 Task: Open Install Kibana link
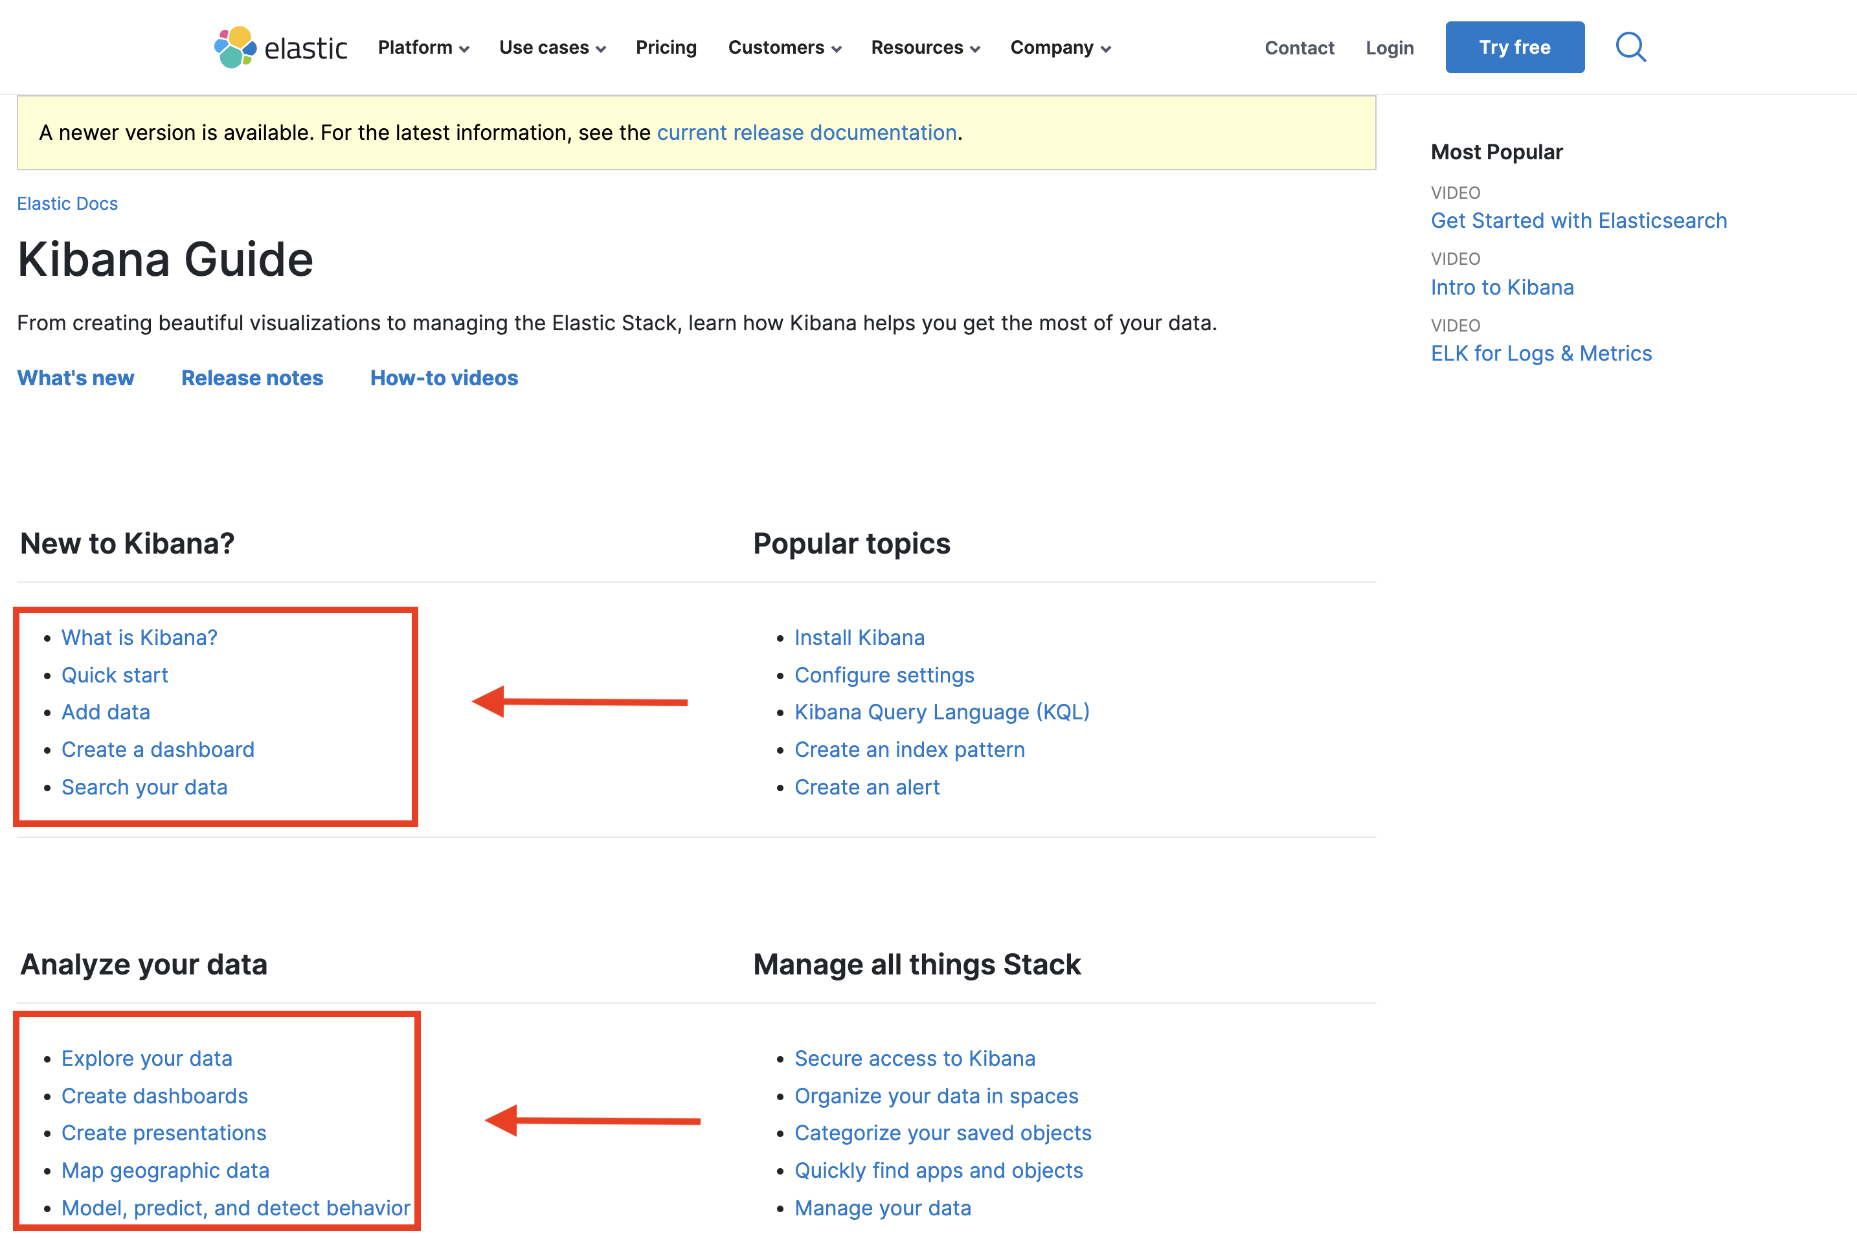859,638
